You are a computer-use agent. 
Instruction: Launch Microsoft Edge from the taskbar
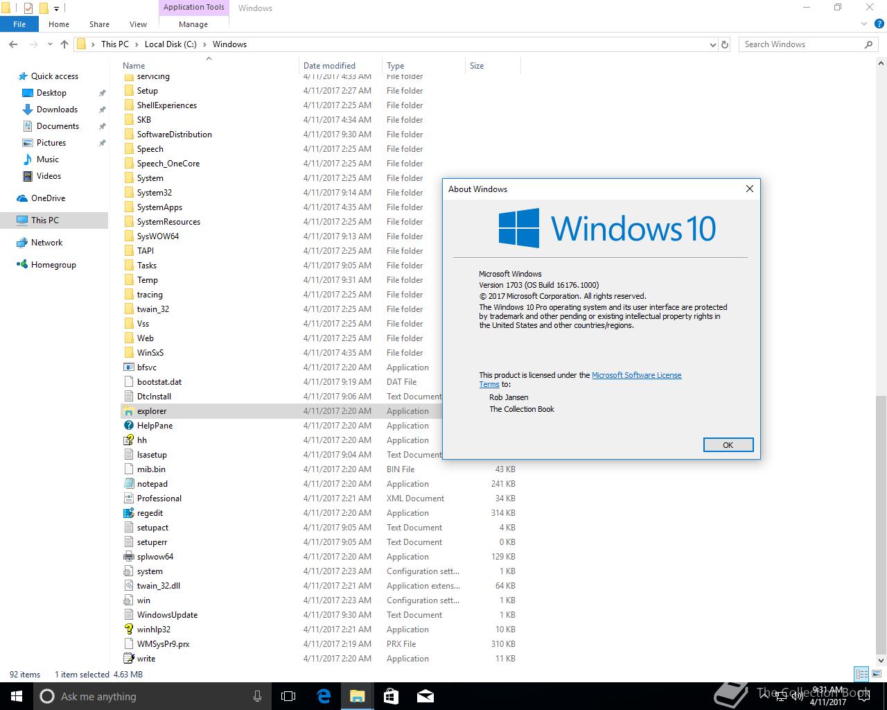(x=324, y=696)
